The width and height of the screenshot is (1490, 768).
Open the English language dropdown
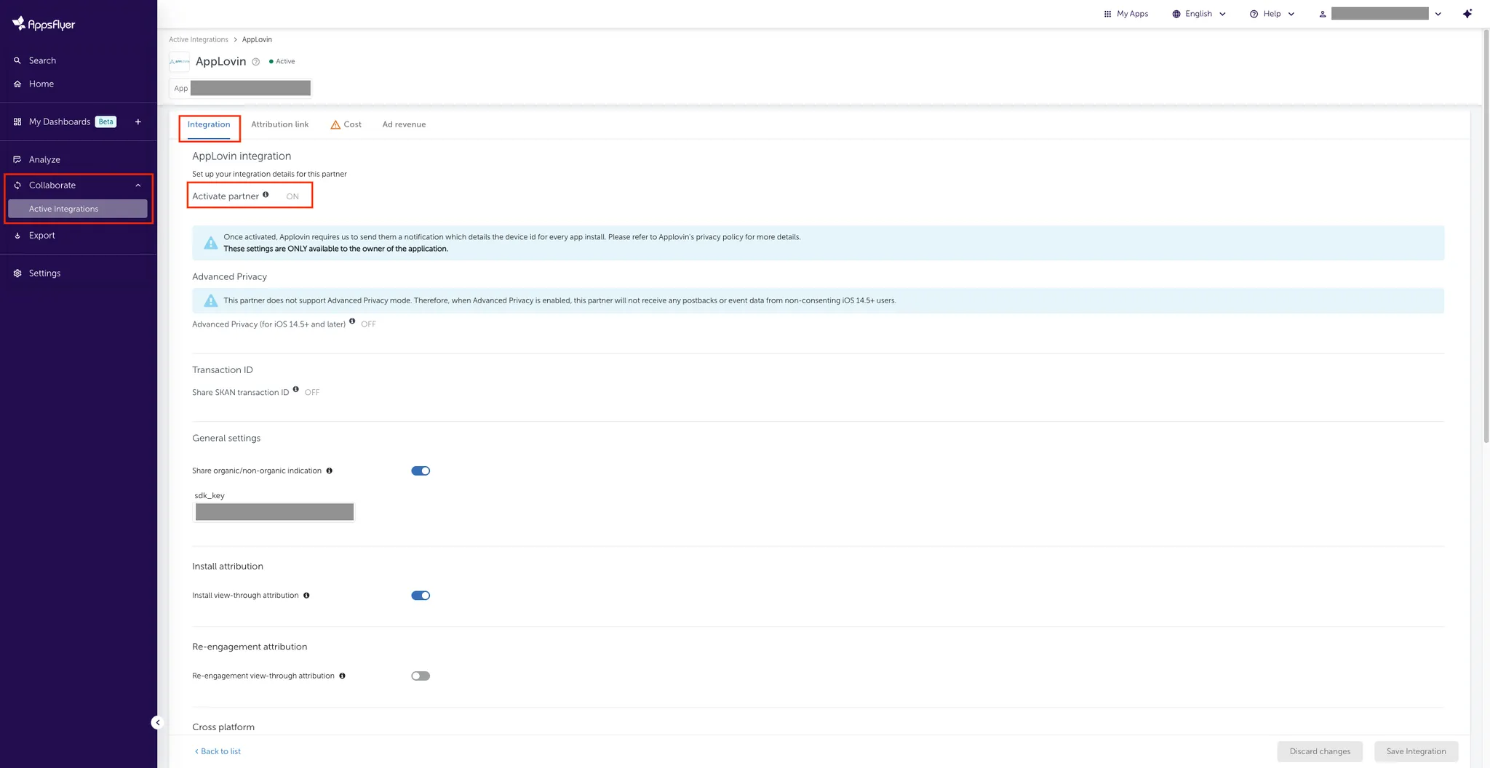pyautogui.click(x=1199, y=14)
